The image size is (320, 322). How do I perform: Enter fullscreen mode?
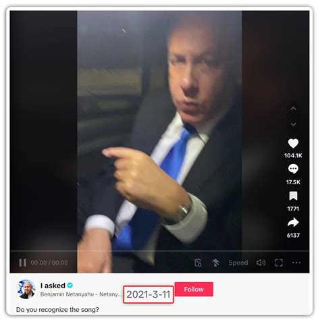279,263
